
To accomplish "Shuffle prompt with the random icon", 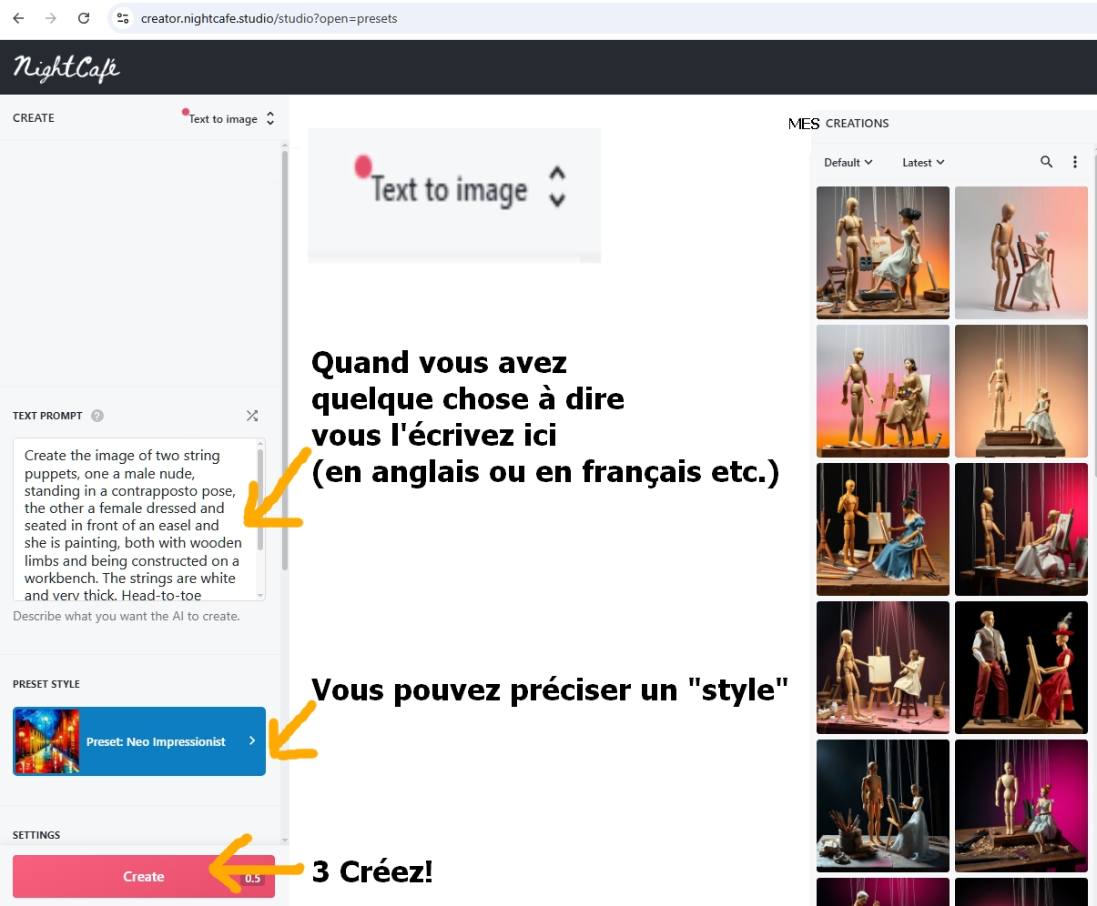I will coord(252,416).
